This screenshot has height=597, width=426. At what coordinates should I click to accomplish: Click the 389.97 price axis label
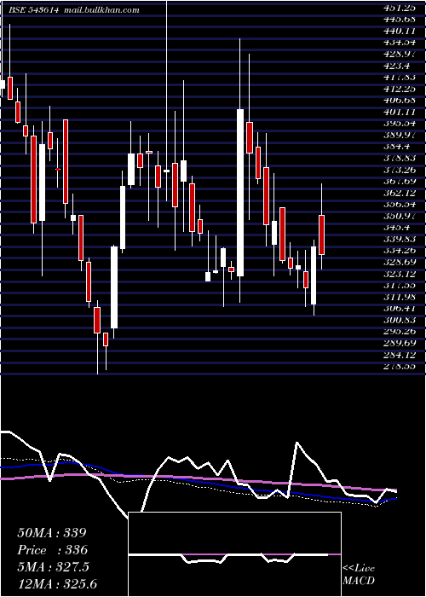pos(400,135)
